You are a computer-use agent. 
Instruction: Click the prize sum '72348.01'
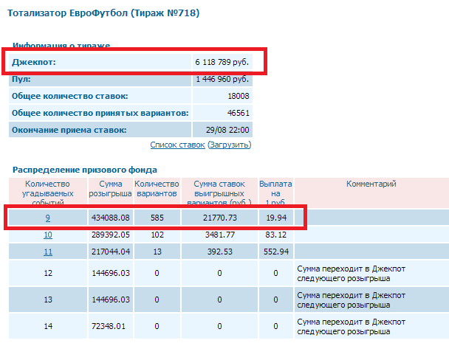(109, 326)
